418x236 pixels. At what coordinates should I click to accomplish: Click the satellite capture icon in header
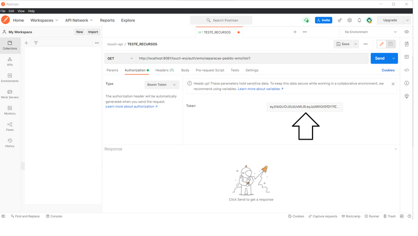coord(340,20)
